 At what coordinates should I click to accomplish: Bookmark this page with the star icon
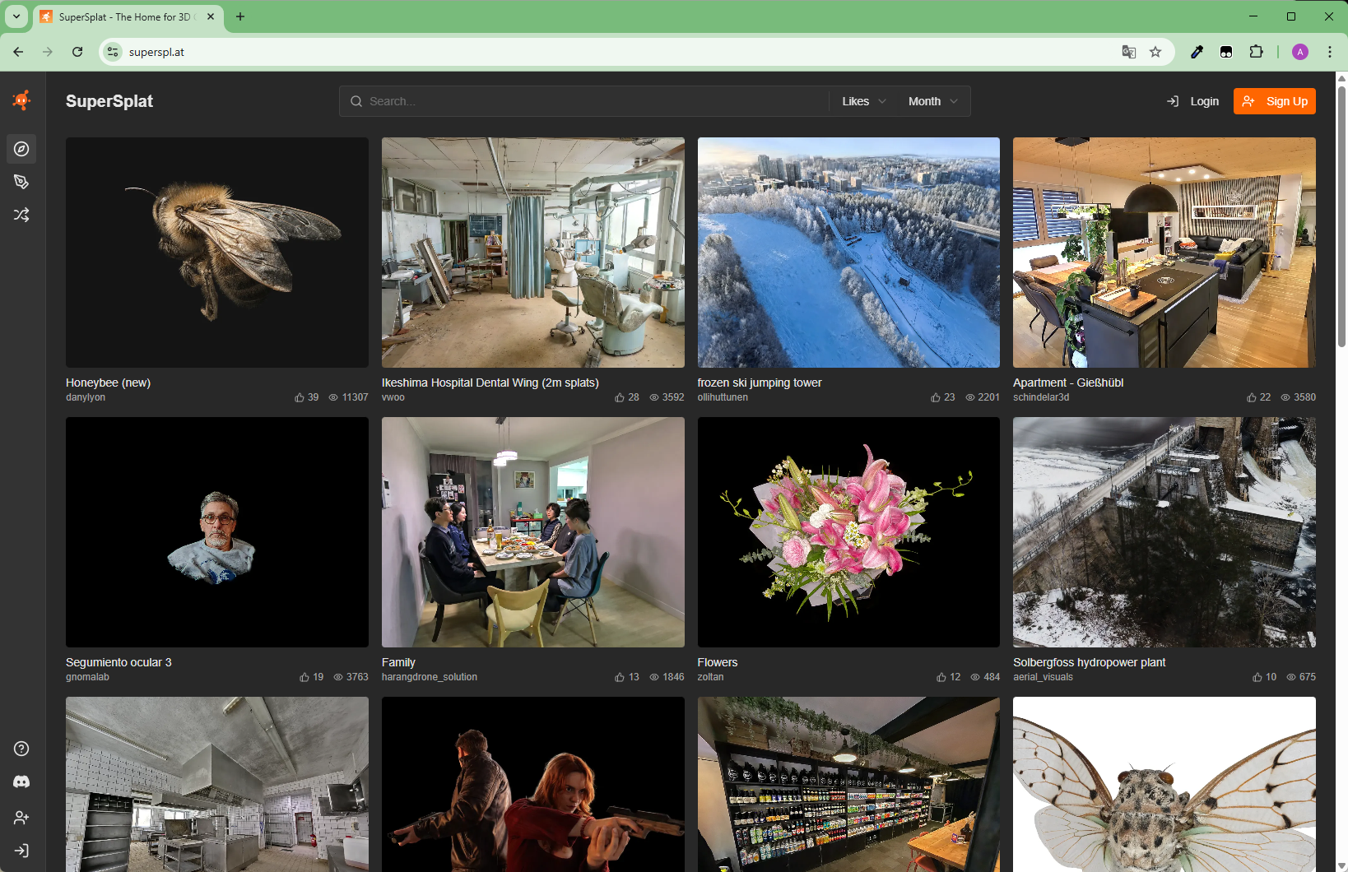coord(1155,52)
